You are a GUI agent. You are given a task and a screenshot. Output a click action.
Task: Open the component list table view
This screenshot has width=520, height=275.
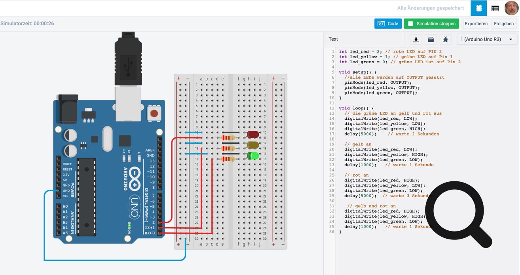(x=495, y=8)
